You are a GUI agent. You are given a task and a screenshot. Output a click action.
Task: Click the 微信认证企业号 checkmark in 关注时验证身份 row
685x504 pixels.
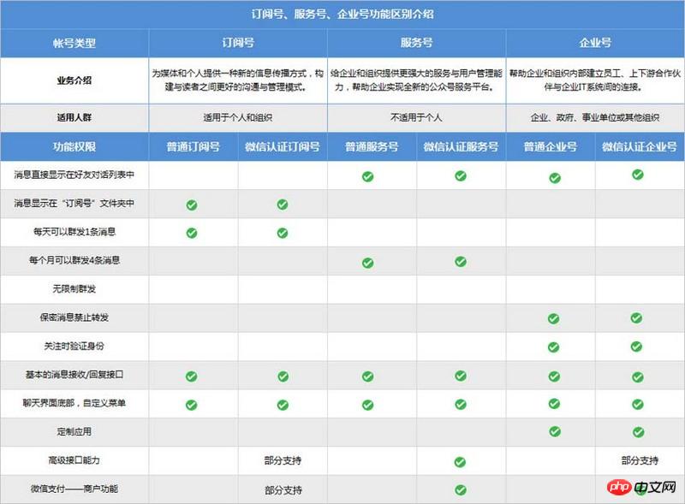pos(636,347)
